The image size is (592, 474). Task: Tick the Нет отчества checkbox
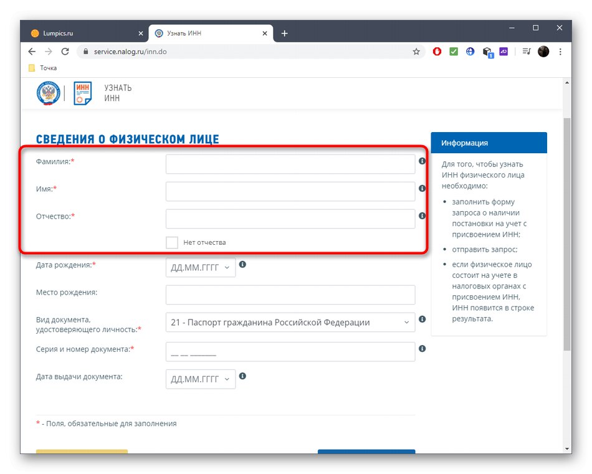tap(172, 242)
